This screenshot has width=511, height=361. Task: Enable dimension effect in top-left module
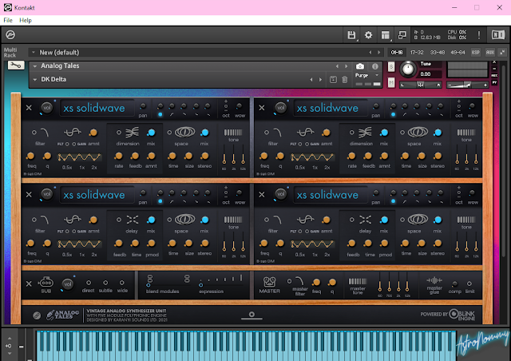pos(119,133)
